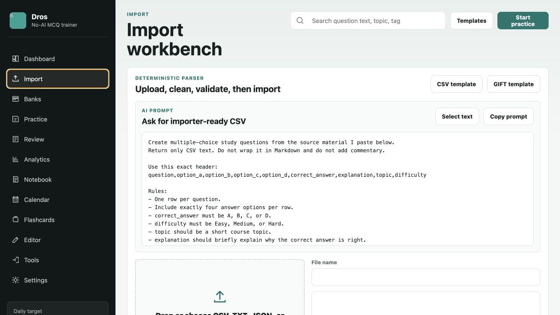
Task: Open Tools label in sidebar
Action: (x=31, y=260)
